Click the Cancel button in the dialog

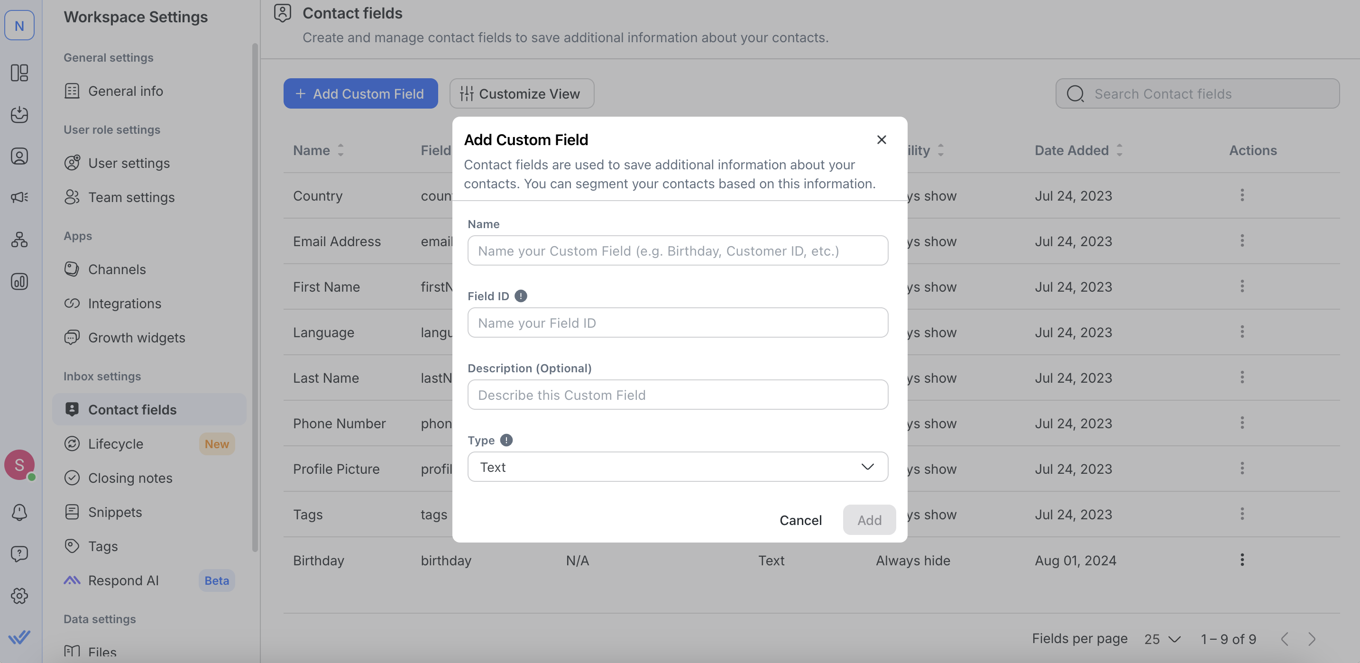pyautogui.click(x=800, y=520)
